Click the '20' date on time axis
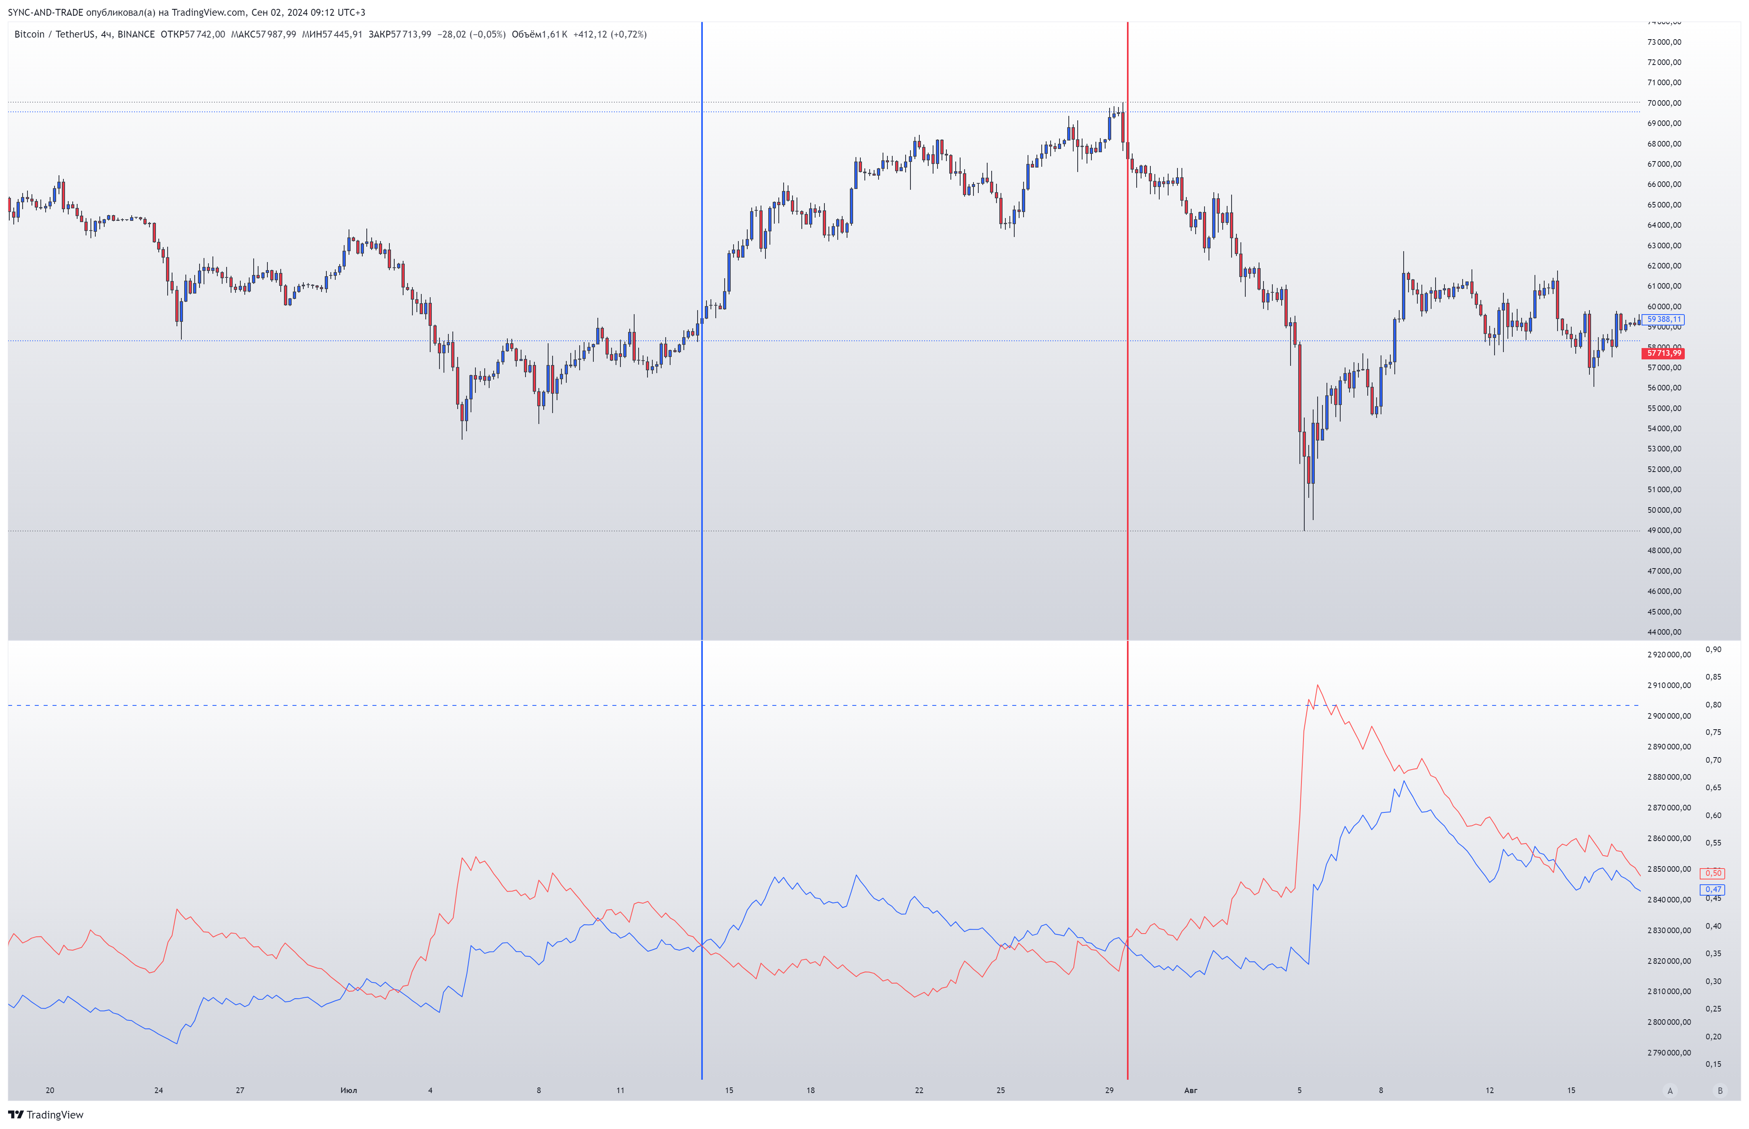 pyautogui.click(x=50, y=1091)
